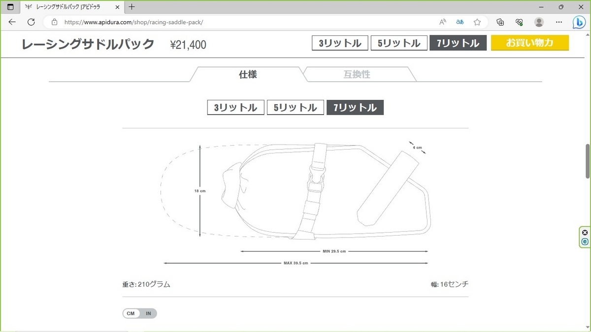Open Settings and more menu
591x332 pixels.
559,22
